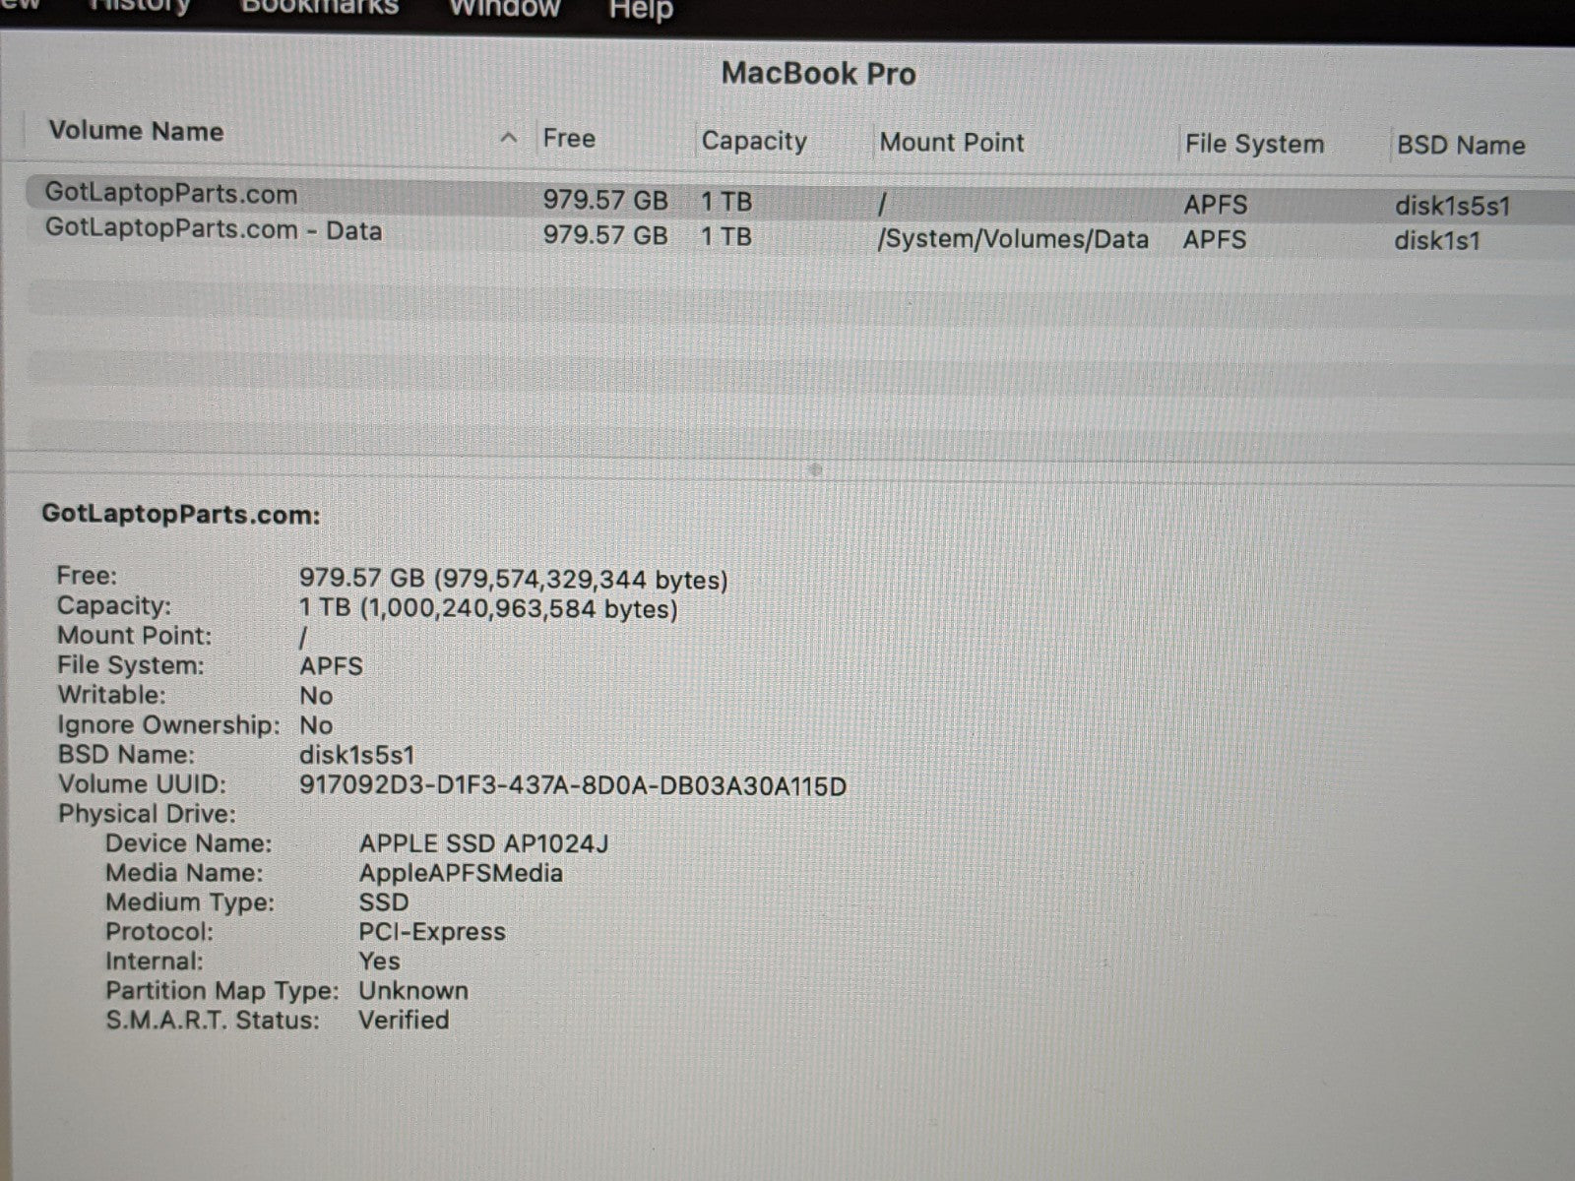Viewport: 1575px width, 1181px height.
Task: Click the Volume UUID value text
Action: [572, 786]
